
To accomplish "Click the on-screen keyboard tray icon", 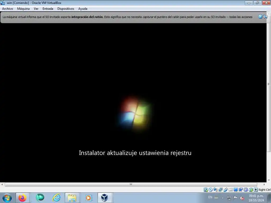I will pos(216,198).
